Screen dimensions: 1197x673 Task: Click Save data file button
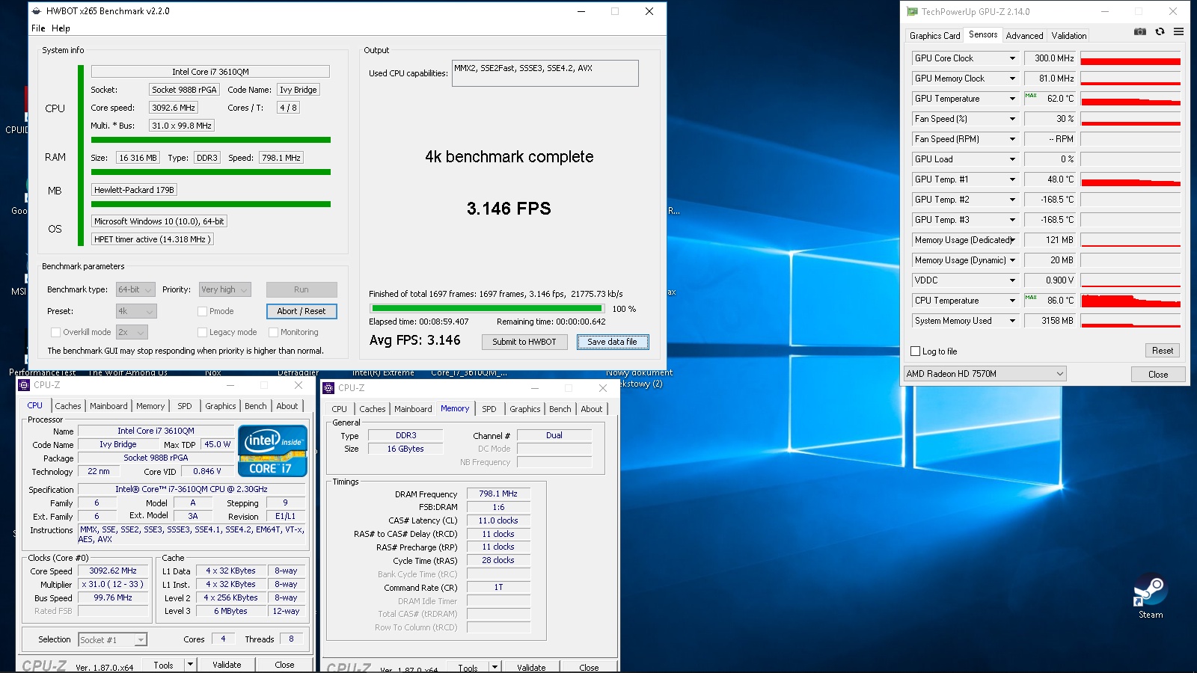[612, 342]
